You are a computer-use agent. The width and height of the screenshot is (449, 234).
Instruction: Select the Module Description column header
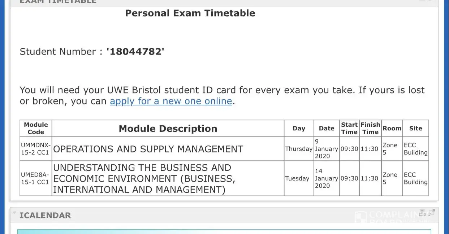pyautogui.click(x=168, y=129)
